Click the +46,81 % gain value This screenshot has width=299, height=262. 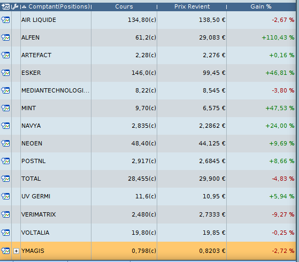click(280, 73)
